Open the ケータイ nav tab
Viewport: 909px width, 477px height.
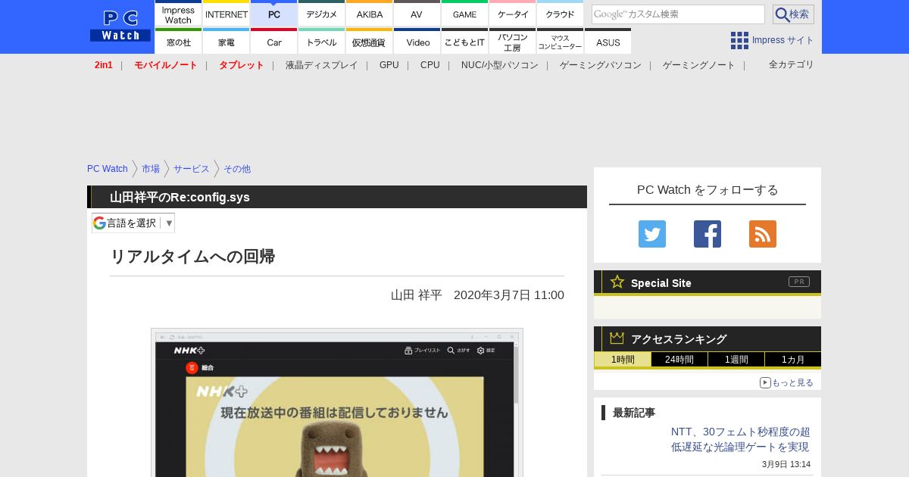[513, 14]
